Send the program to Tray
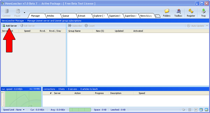 [x=203, y=11]
